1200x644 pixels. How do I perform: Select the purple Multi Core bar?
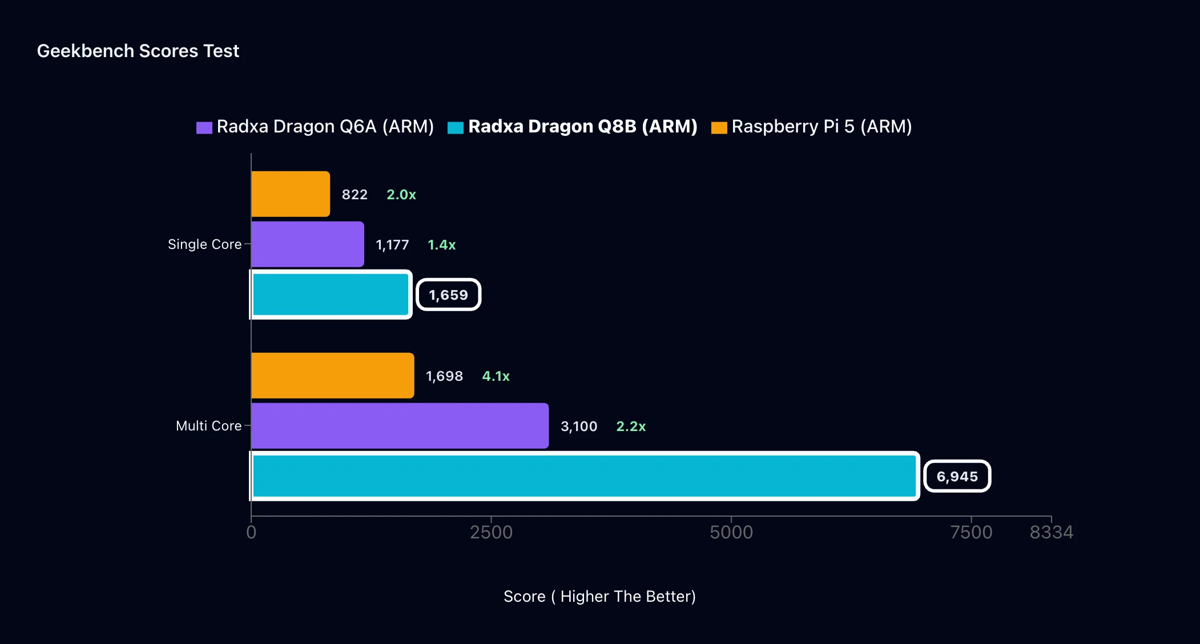point(400,426)
